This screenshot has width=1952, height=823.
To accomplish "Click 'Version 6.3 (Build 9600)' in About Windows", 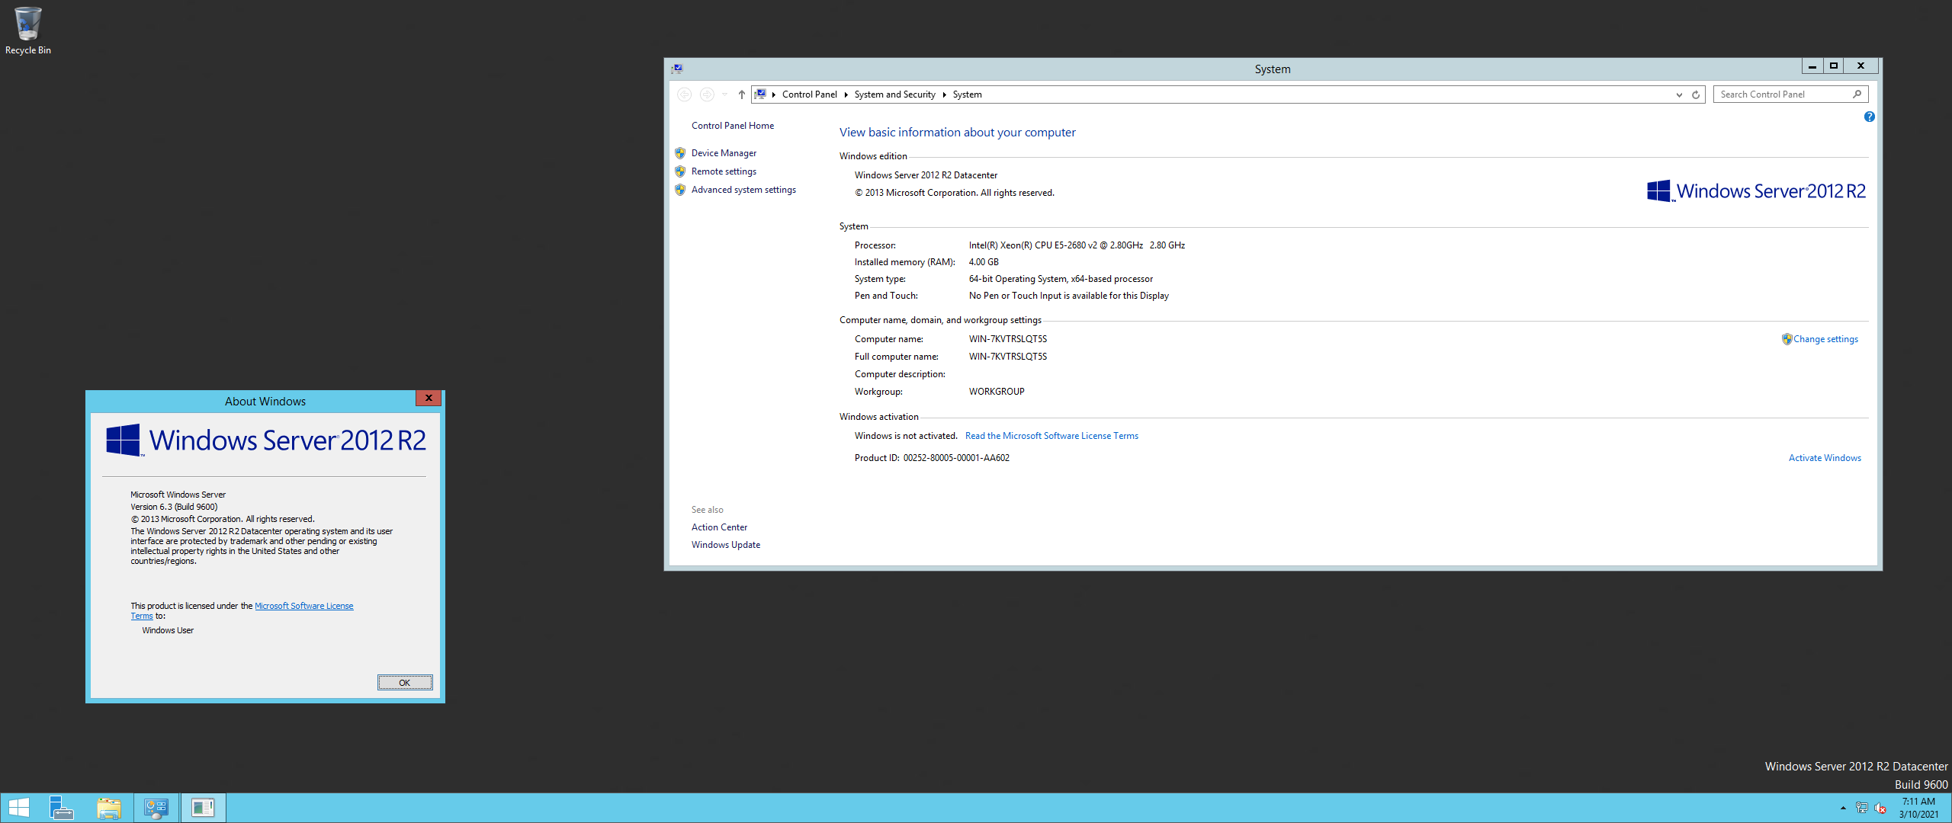I will coord(174,507).
